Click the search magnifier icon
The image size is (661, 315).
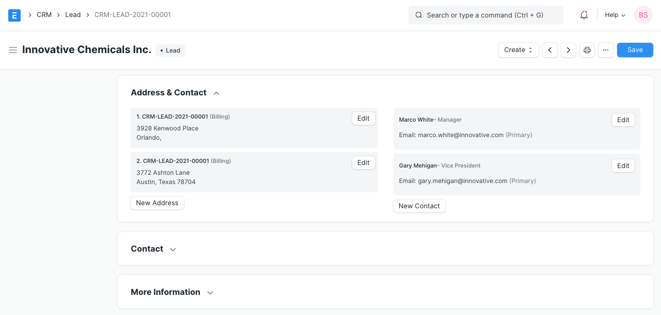[x=419, y=15]
